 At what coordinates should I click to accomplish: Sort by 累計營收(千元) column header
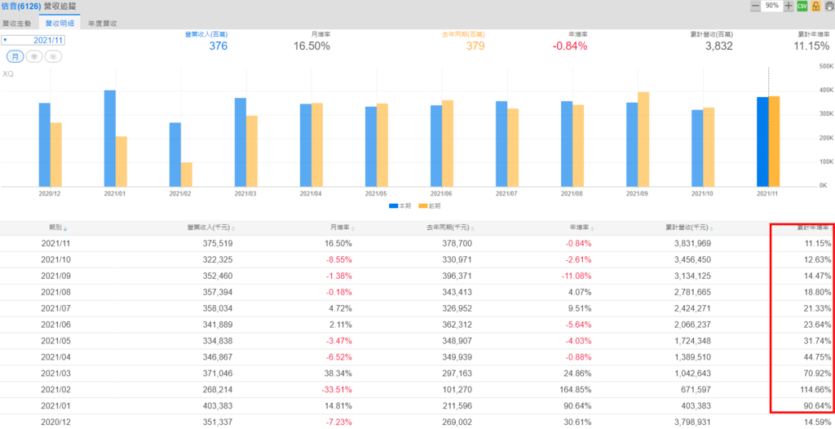coord(687,228)
